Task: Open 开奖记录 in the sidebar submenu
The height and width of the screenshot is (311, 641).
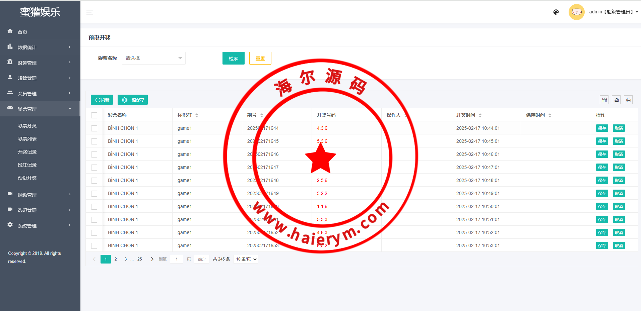Action: coord(27,152)
